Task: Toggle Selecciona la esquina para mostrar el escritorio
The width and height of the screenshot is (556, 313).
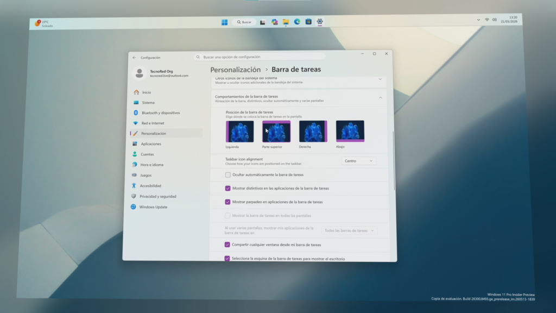Action: pyautogui.click(x=227, y=259)
